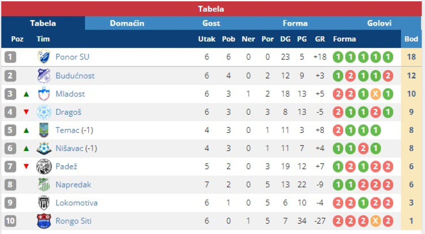The height and width of the screenshot is (234, 425).
Task: Click the Budućnost team logo
Action: coord(44,76)
